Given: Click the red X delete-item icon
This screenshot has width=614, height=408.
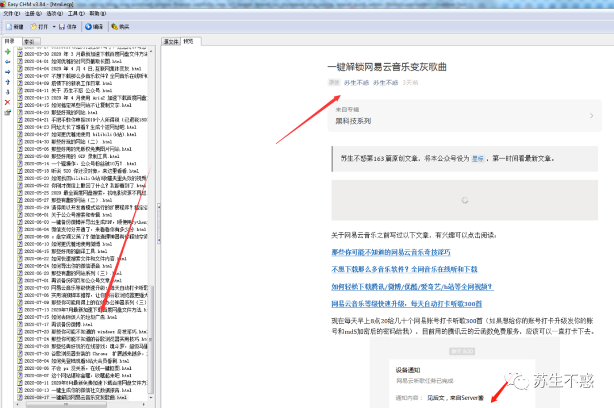Looking at the screenshot, I should tap(7, 103).
